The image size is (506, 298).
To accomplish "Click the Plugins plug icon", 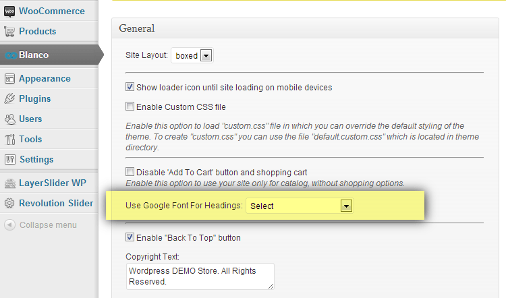I will coord(9,99).
